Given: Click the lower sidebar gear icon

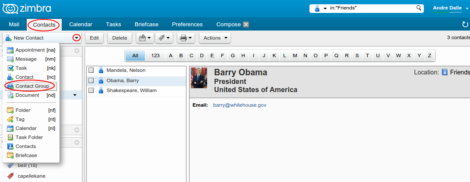Looking at the screenshot, I should [x=77, y=142].
